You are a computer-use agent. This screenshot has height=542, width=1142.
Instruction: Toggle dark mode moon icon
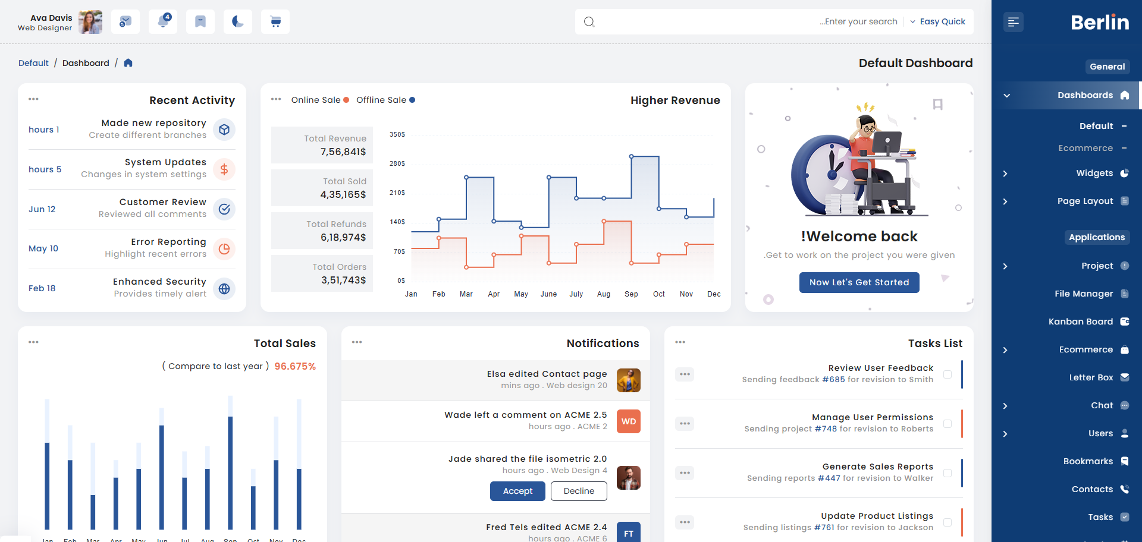point(238,22)
